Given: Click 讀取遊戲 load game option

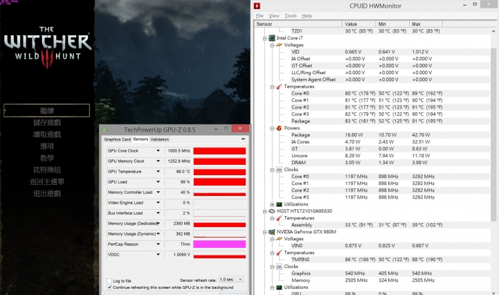Looking at the screenshot, I should pyautogui.click(x=47, y=134).
